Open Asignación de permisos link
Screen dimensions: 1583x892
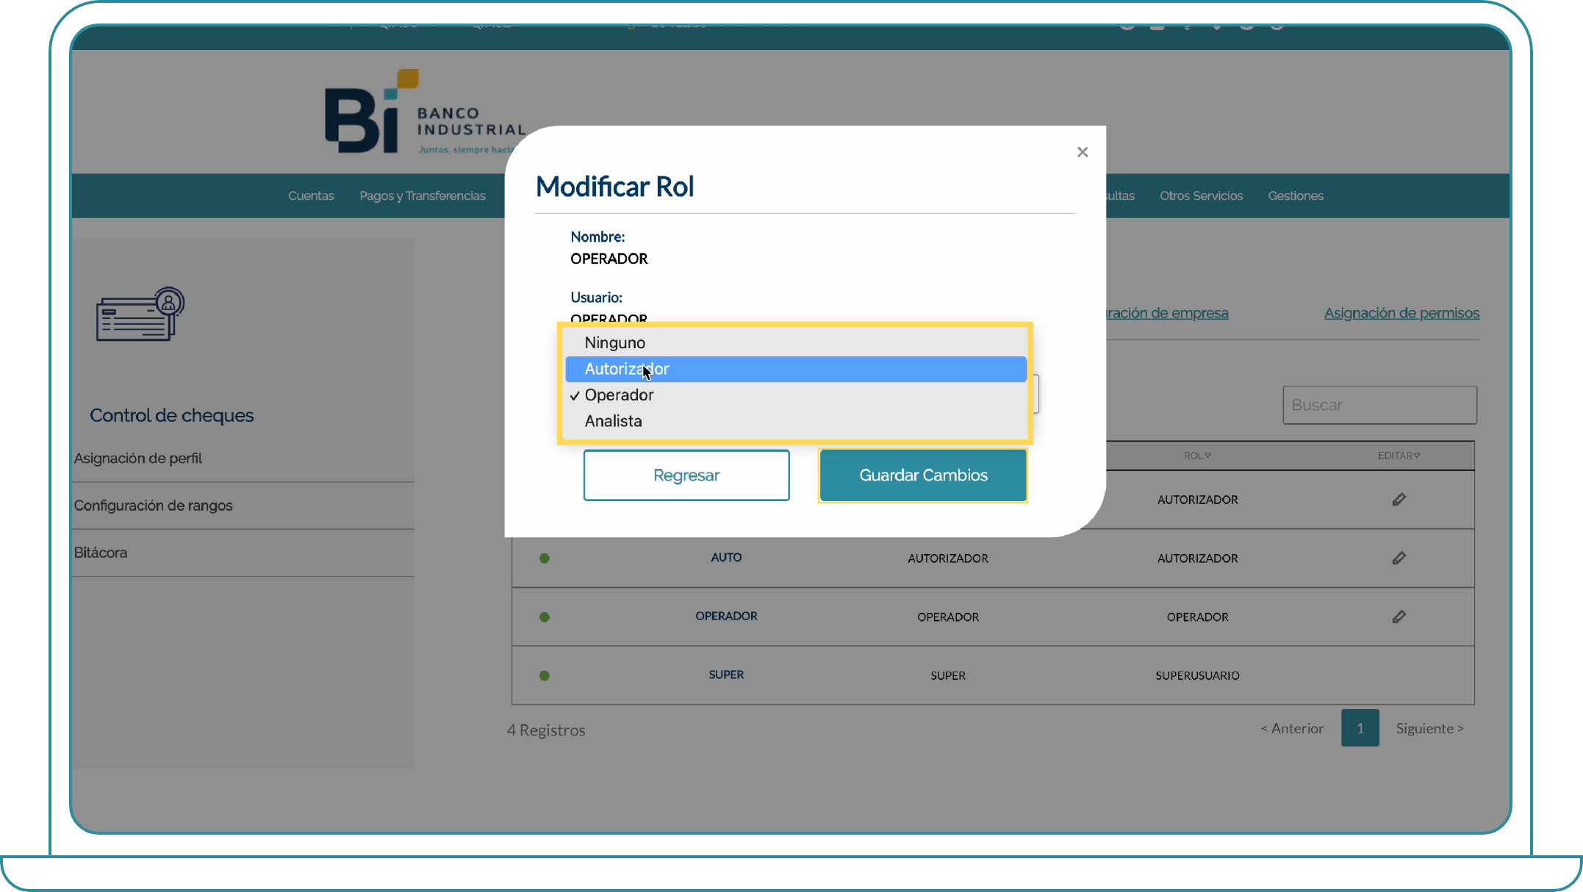[x=1401, y=313]
